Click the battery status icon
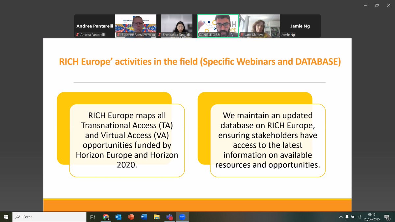 pyautogui.click(x=353, y=217)
